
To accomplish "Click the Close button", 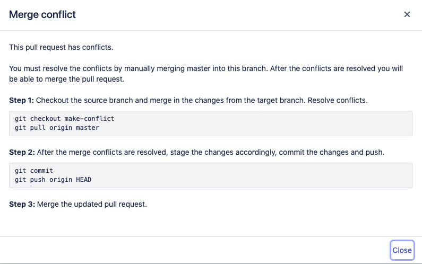I will (x=402, y=250).
